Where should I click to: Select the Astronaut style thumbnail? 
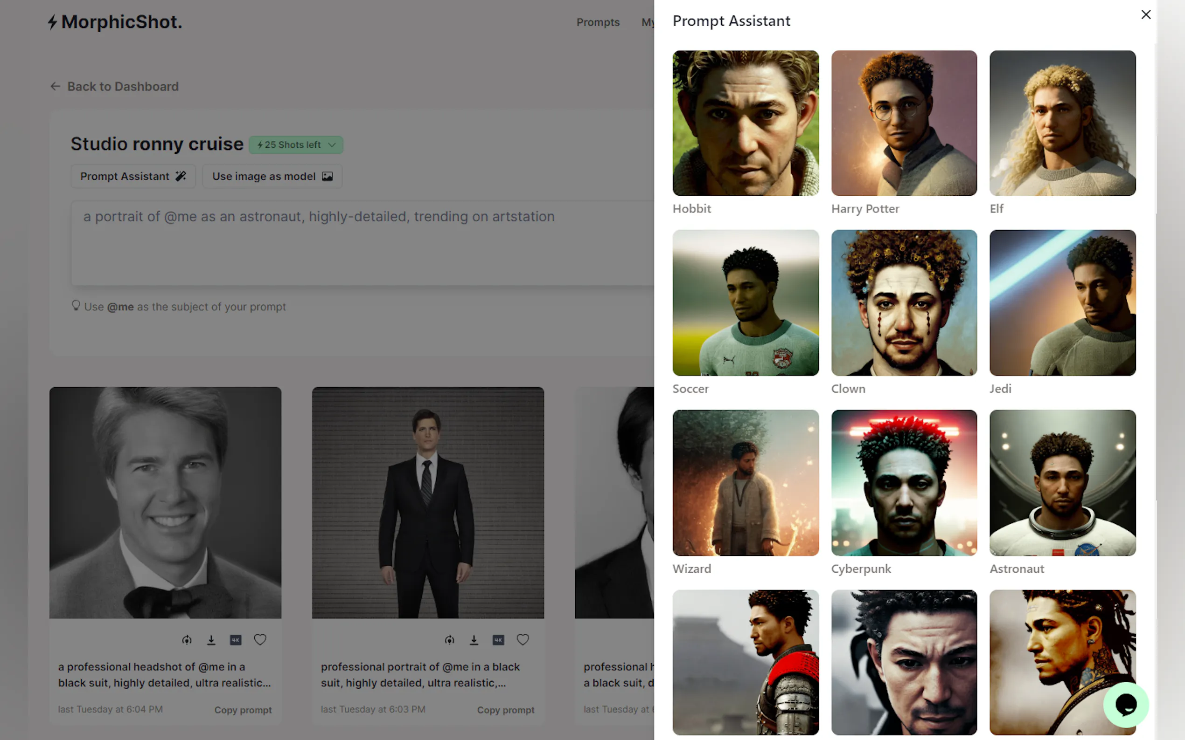coord(1062,483)
